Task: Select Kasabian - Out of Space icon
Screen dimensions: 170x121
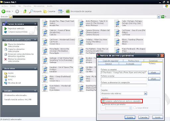Action: tap(45, 70)
